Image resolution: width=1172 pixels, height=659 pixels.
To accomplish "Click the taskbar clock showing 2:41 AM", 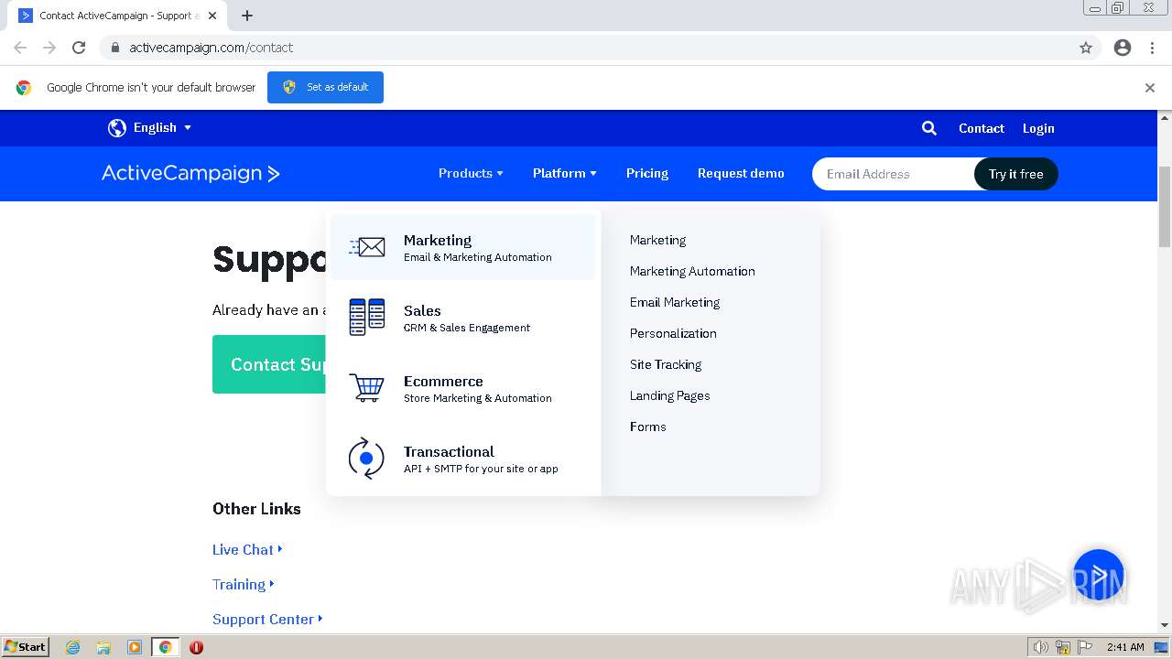I will click(x=1125, y=647).
